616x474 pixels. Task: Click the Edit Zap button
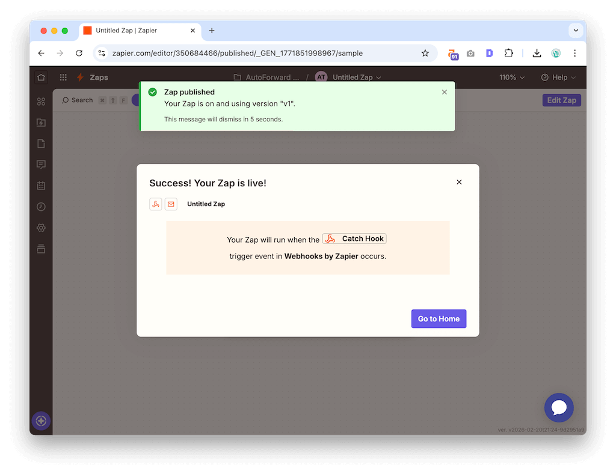tap(561, 100)
